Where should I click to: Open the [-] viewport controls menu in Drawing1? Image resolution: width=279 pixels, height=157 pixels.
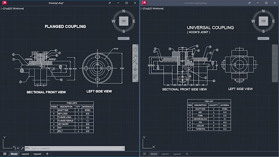click(x=2, y=9)
